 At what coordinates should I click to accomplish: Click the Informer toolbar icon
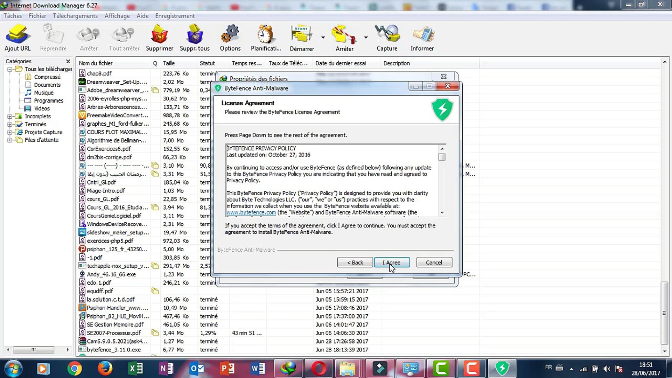click(422, 38)
